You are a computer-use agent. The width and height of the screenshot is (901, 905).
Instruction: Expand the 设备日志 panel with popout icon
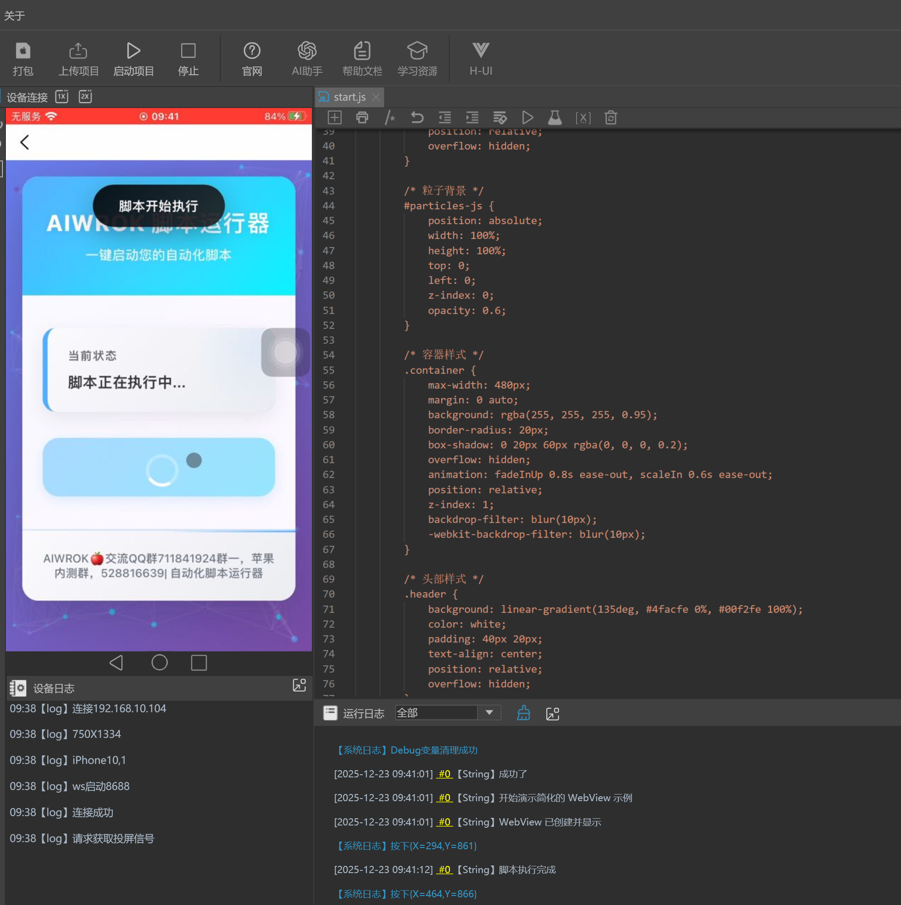click(x=299, y=685)
